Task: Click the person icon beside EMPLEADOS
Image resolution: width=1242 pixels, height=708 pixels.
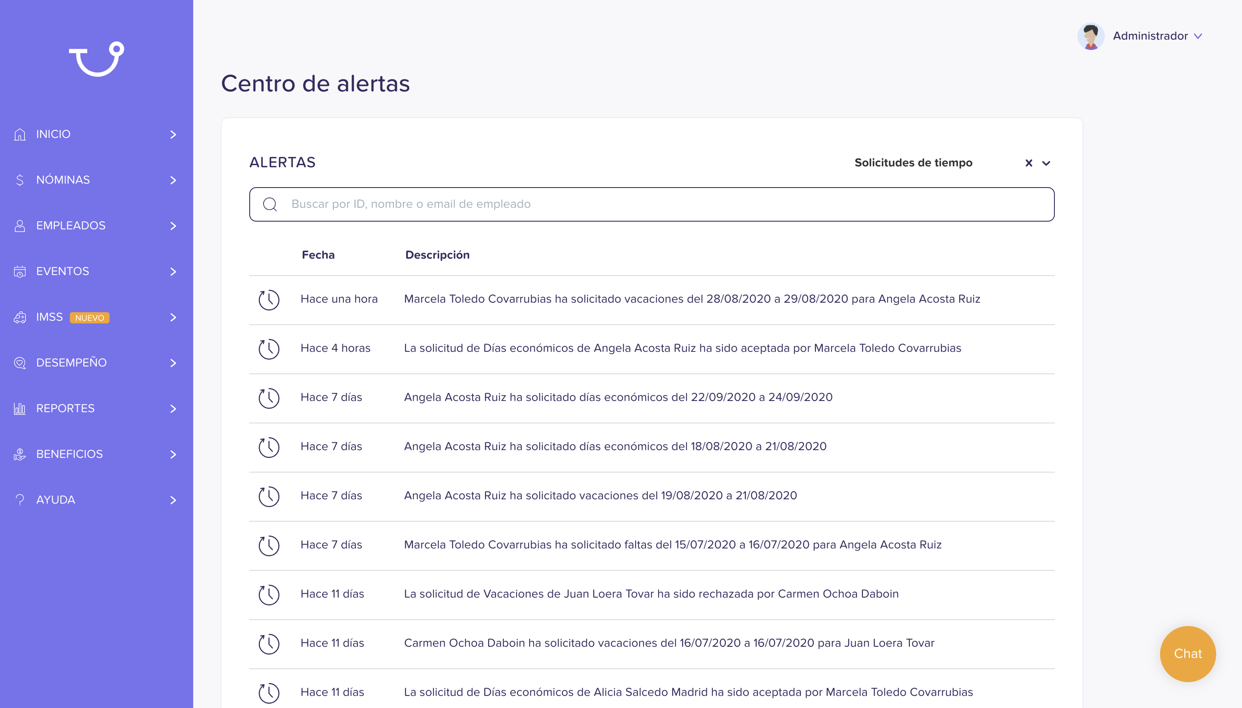Action: [20, 226]
